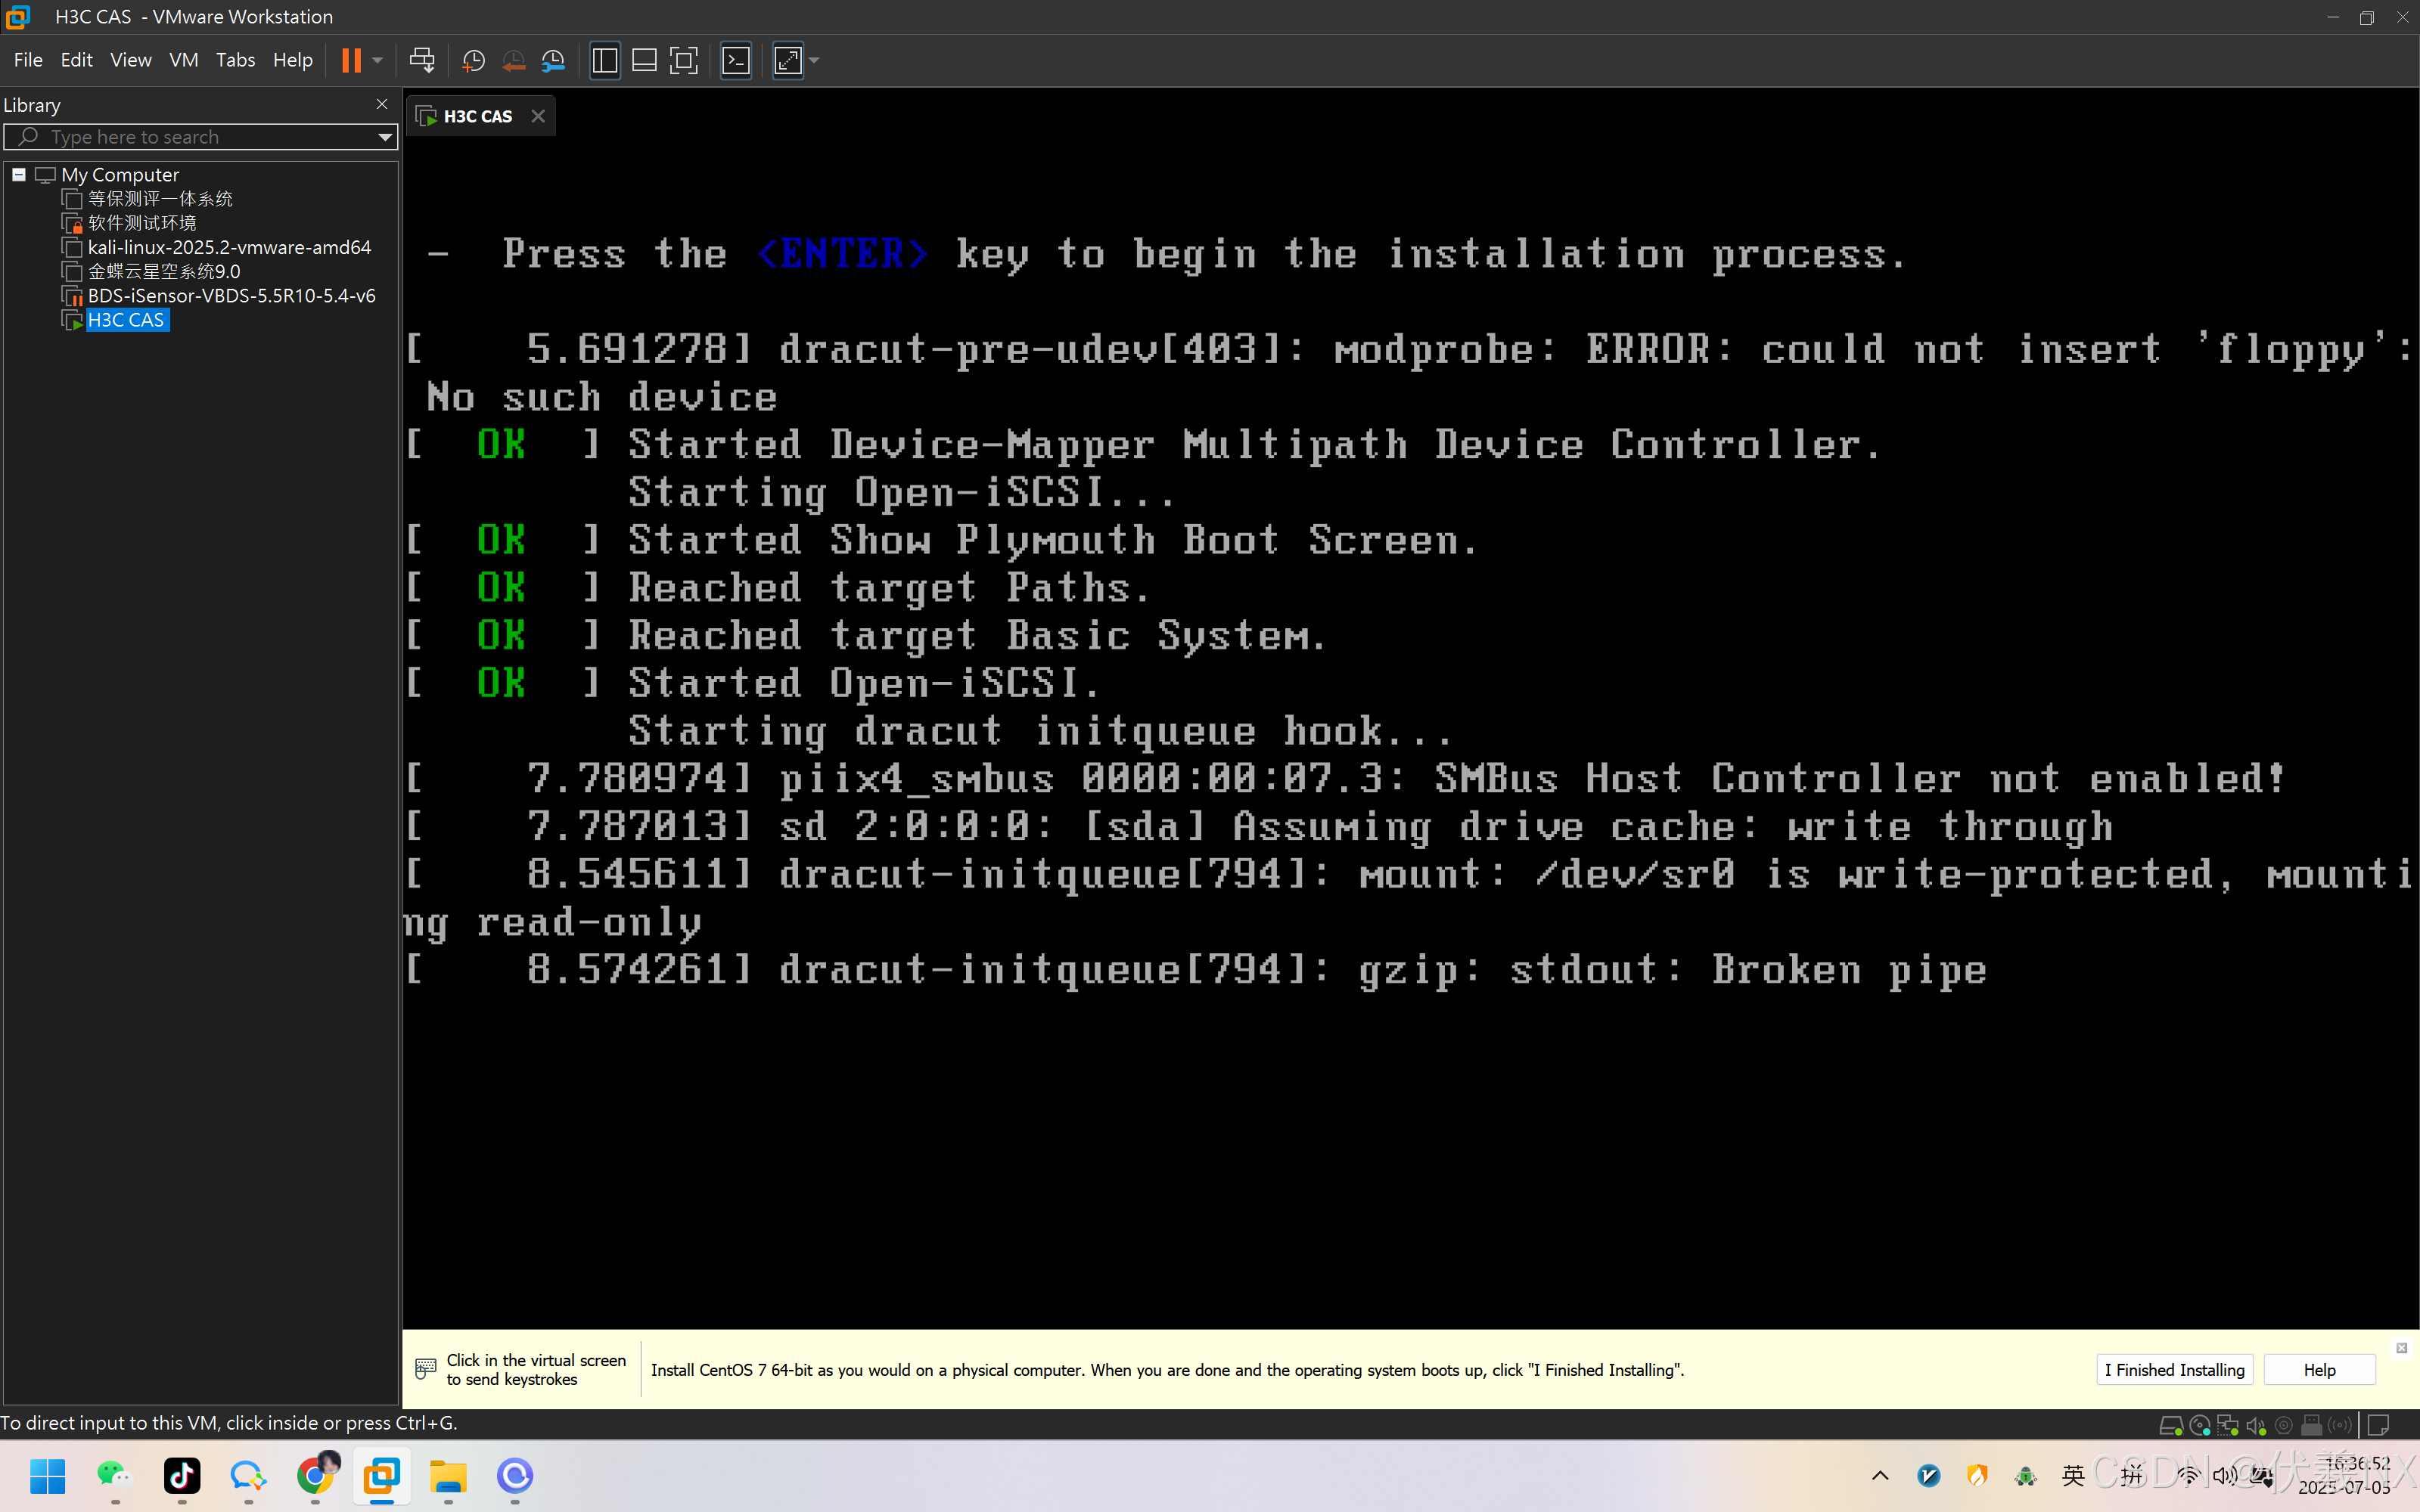Take a snapshot of the virtual machine

coord(474,60)
